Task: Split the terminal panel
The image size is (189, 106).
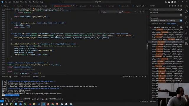Action: point(134,77)
